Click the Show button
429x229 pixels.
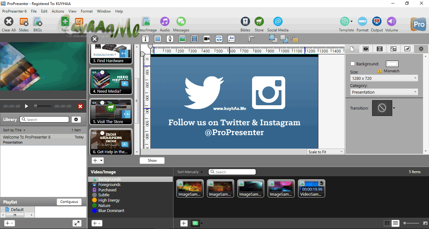pyautogui.click(x=152, y=160)
